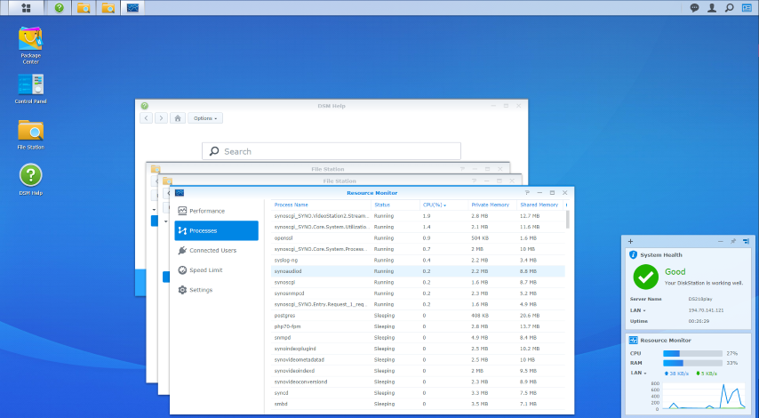Click the green Good health checkmark icon

coord(646,277)
